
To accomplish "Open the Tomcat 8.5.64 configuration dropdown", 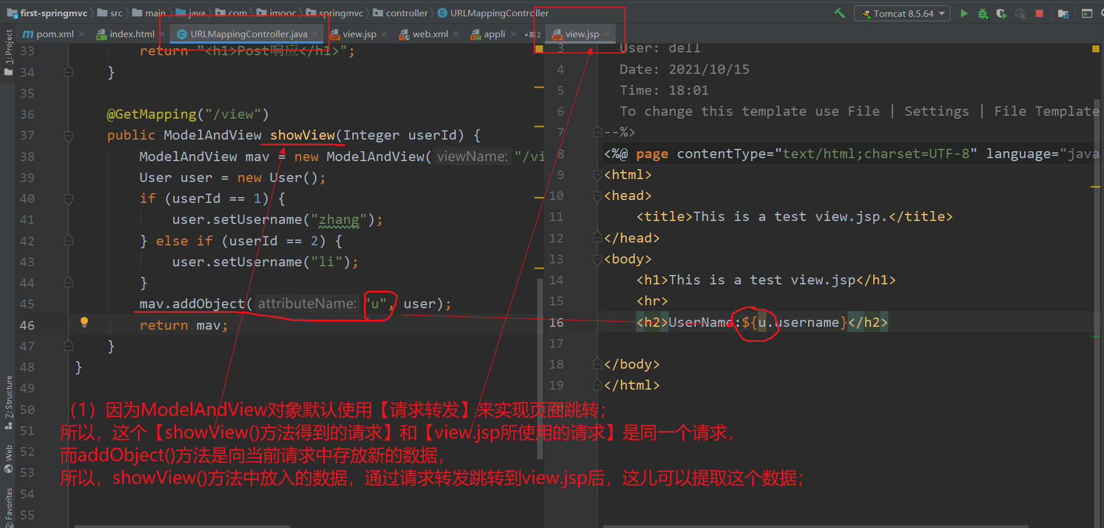I will click(x=942, y=13).
